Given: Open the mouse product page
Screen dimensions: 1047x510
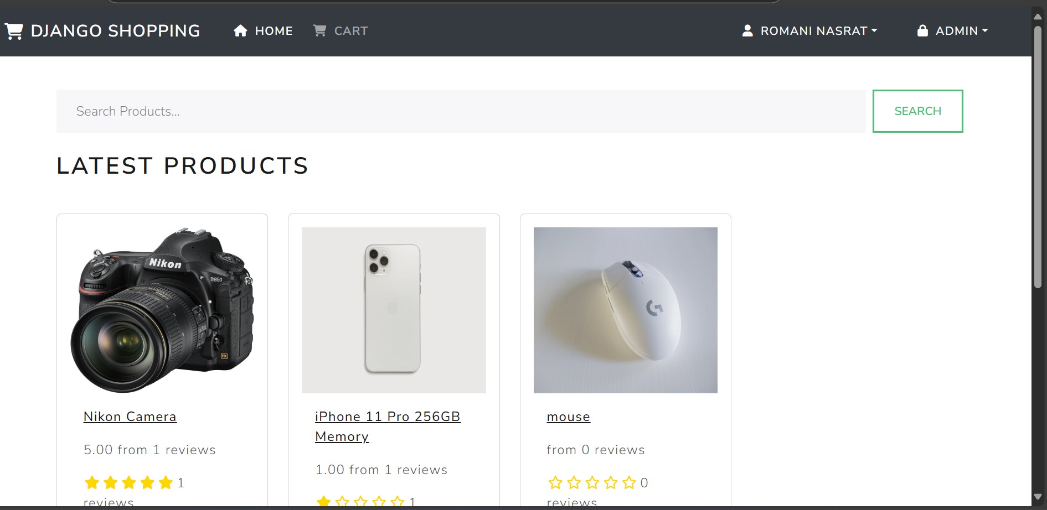Looking at the screenshot, I should (568, 417).
